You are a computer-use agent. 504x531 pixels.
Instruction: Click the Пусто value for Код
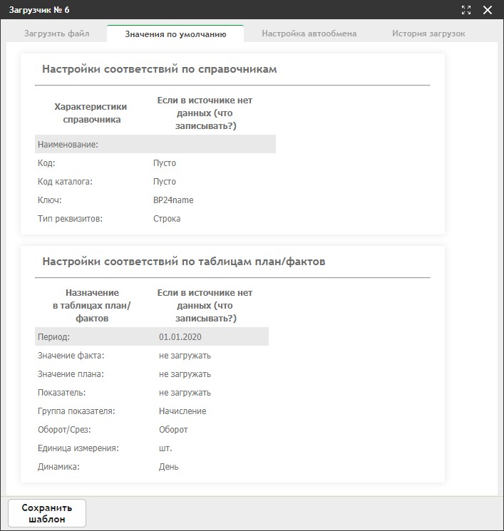[x=165, y=163]
